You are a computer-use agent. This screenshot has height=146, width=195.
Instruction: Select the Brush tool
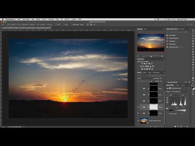(x=193, y=49)
